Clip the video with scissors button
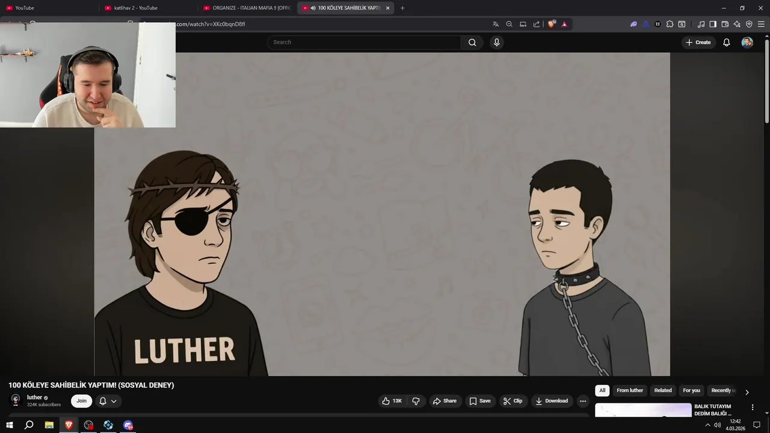Image resolution: width=770 pixels, height=433 pixels. (x=513, y=401)
